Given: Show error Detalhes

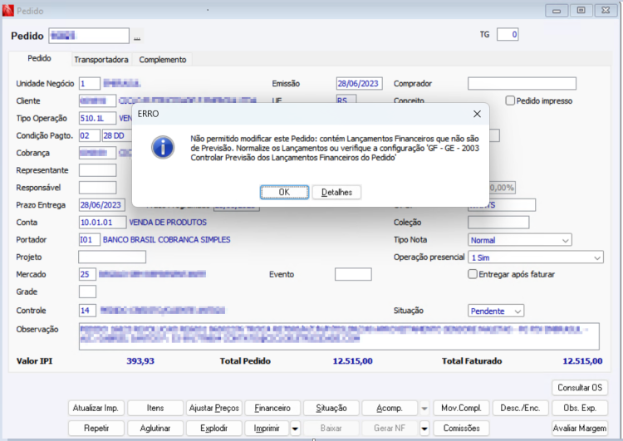Looking at the screenshot, I should click(x=336, y=193).
